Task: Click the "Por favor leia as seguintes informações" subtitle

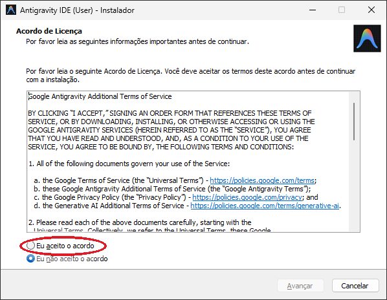Action: pos(137,41)
